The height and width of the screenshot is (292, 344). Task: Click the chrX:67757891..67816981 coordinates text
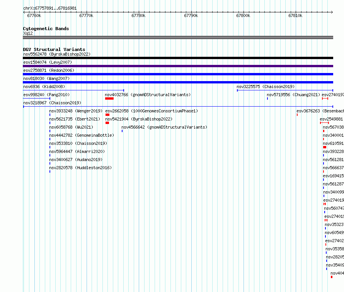pyautogui.click(x=50, y=8)
